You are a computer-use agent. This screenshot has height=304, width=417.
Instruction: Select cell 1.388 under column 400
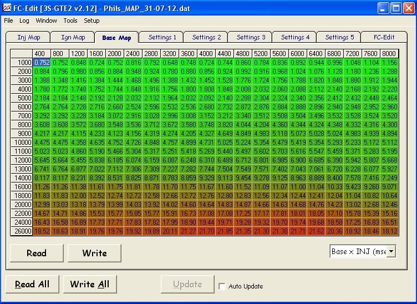42,80
